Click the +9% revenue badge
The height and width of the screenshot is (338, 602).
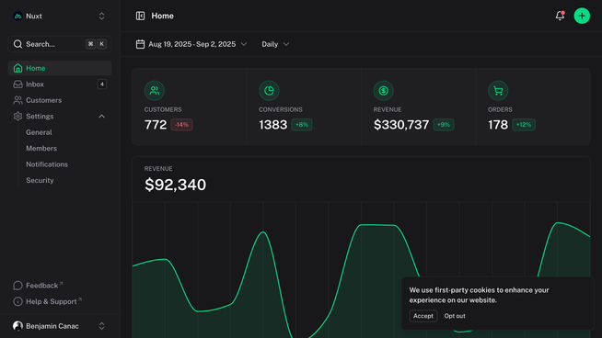(x=444, y=125)
